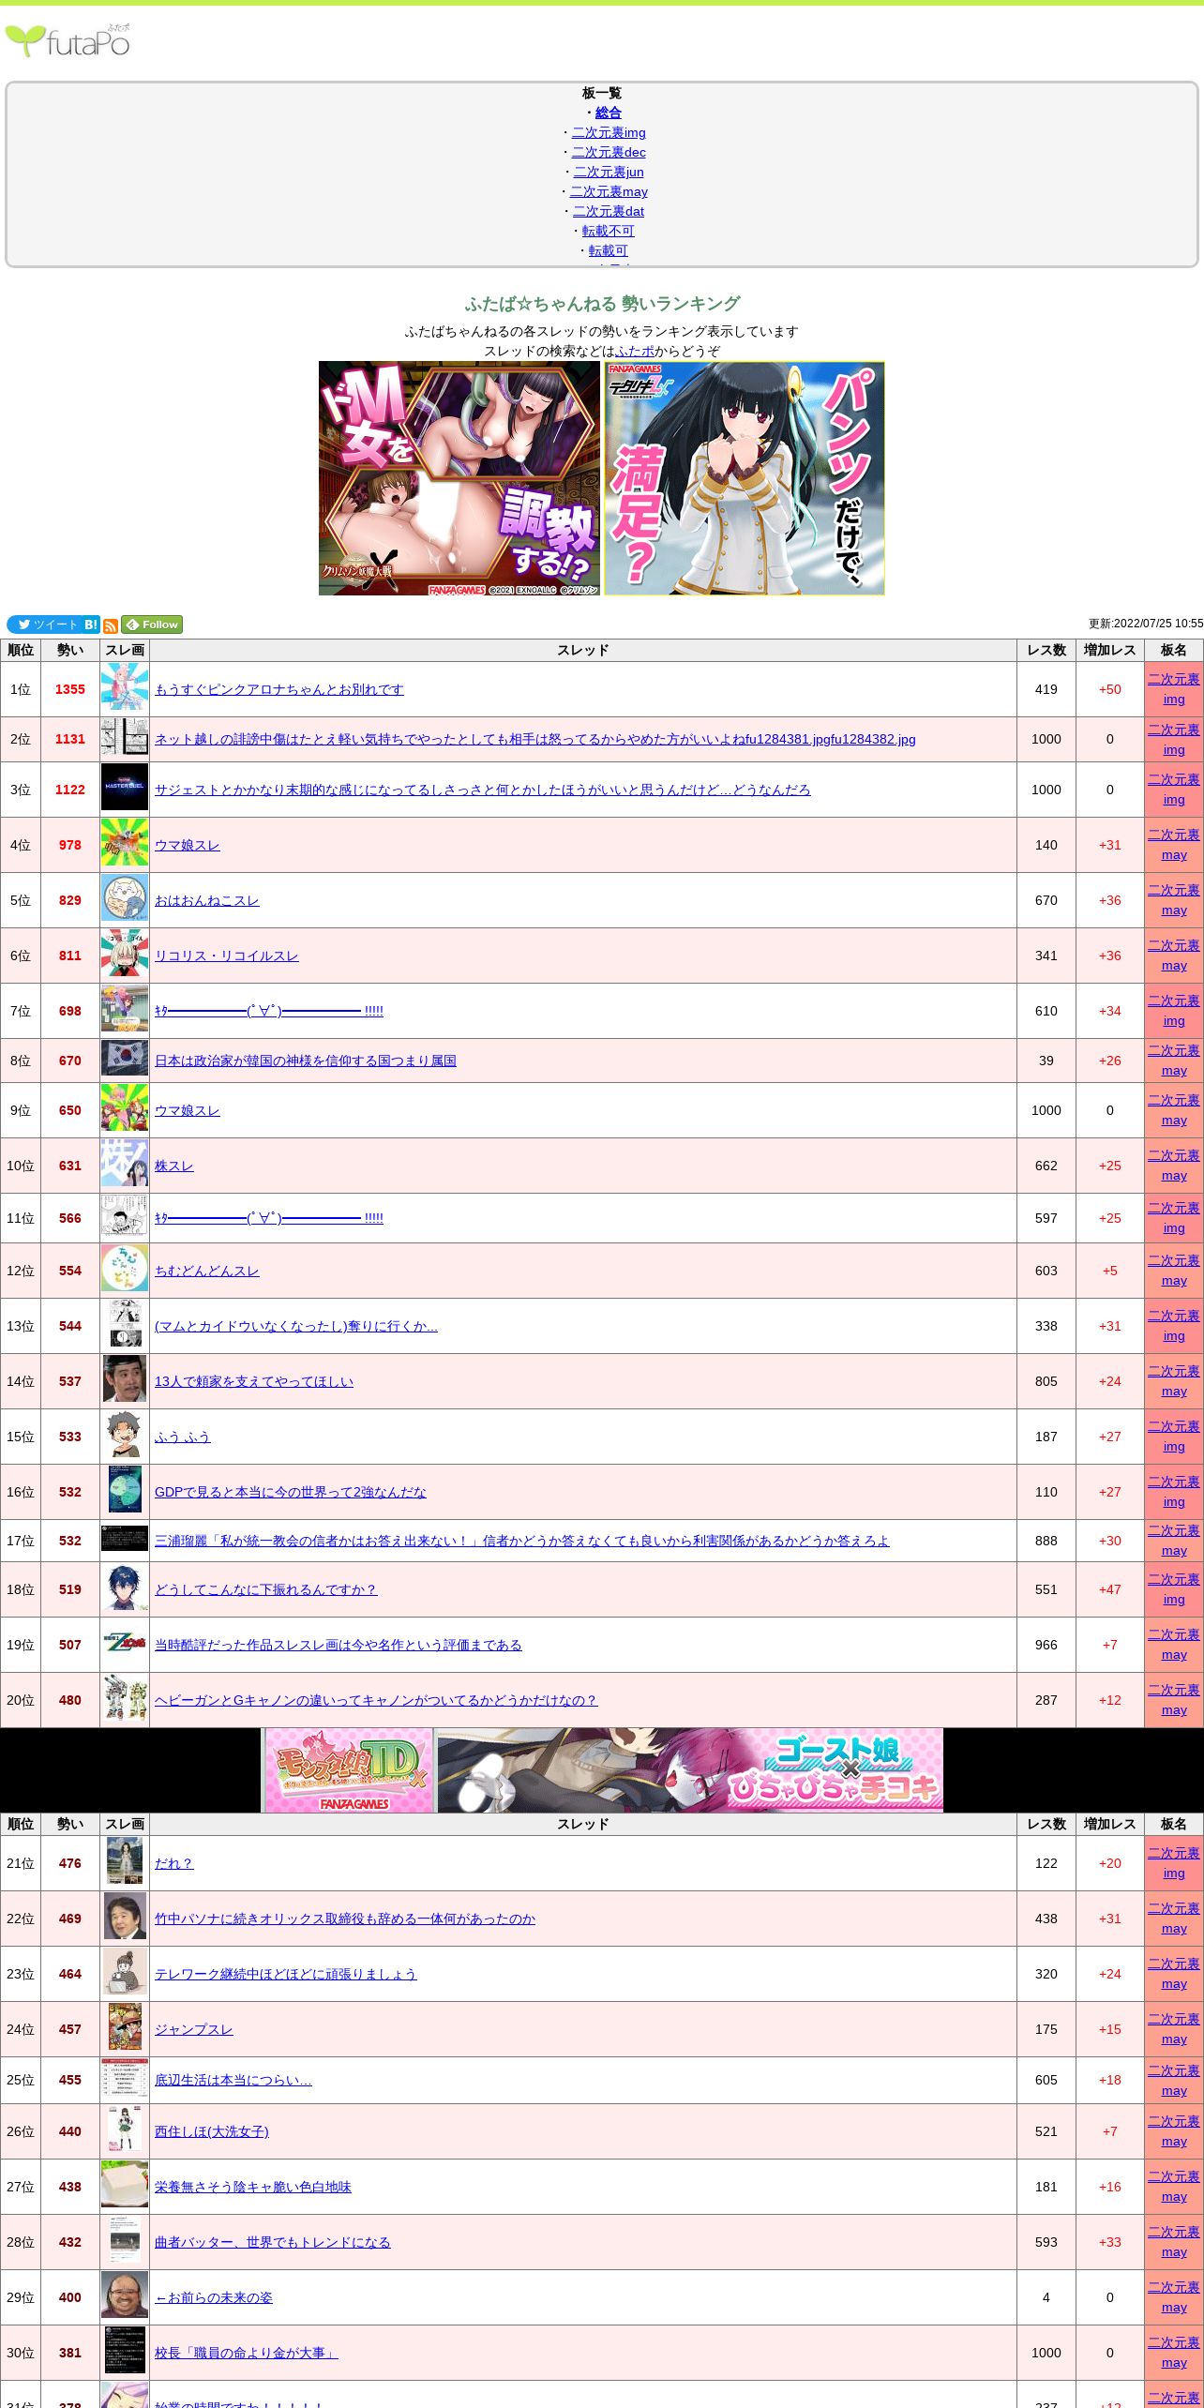Click the Twitter tweet button
1204x2408 pixels.
tap(44, 625)
